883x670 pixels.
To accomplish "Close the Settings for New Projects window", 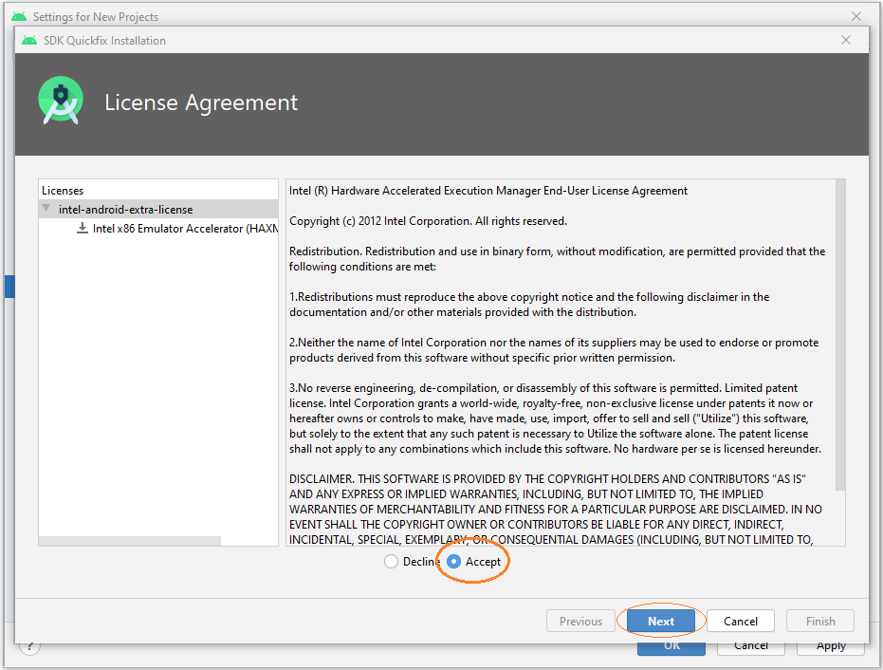I will click(855, 16).
